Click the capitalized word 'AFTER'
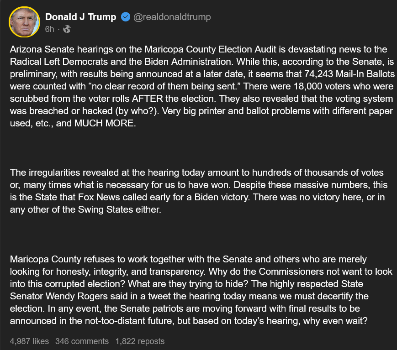Viewport: 397px width, 350px height. pos(148,99)
